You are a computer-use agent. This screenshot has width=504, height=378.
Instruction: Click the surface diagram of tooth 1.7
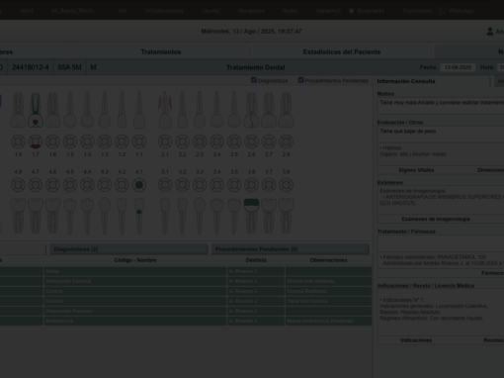click(x=36, y=142)
